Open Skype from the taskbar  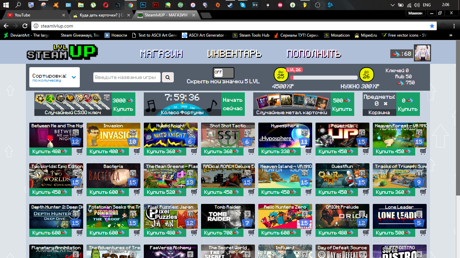[242, 5]
